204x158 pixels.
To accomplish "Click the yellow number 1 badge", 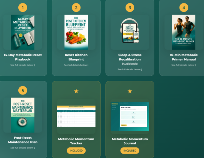I will pyautogui.click(x=23, y=7).
